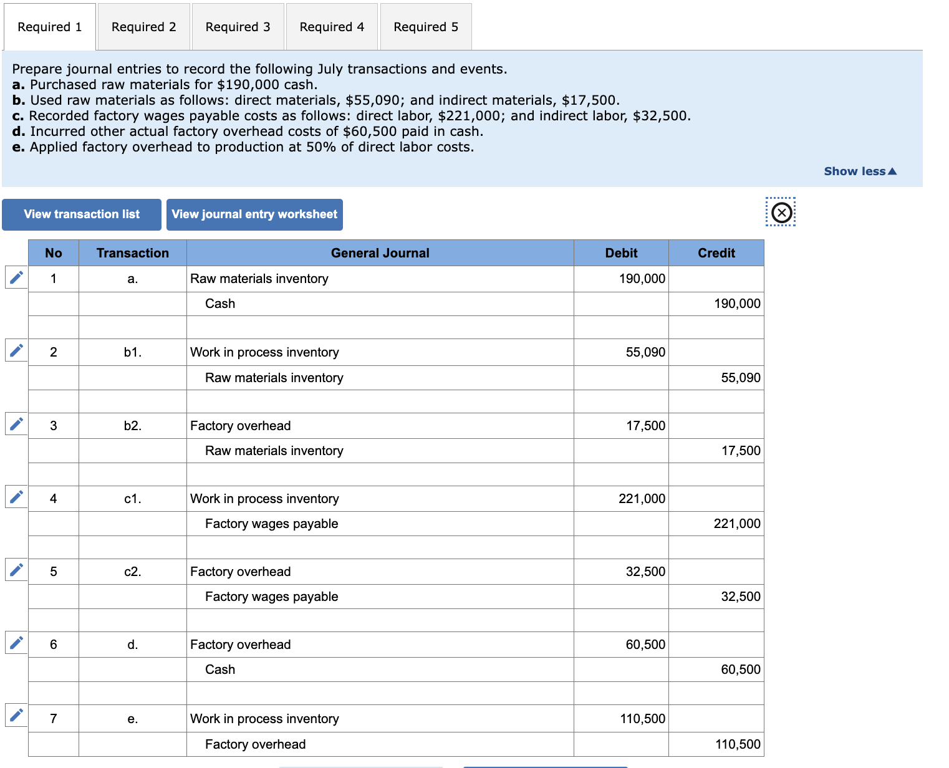The height and width of the screenshot is (768, 949).
Task: Switch to the Required 4 tab
Action: (332, 27)
